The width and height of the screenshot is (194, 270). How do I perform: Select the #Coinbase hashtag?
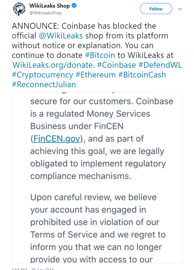coord(116,65)
